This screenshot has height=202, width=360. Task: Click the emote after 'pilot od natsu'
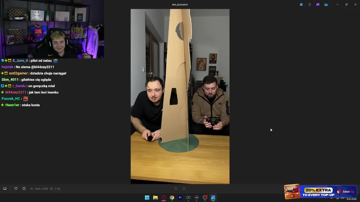[x=55, y=61]
